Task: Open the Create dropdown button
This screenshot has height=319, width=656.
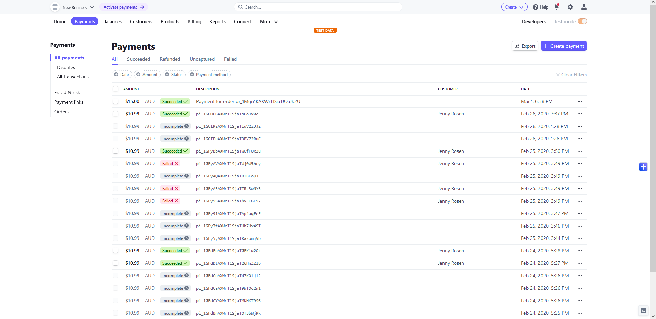Action: click(x=514, y=7)
